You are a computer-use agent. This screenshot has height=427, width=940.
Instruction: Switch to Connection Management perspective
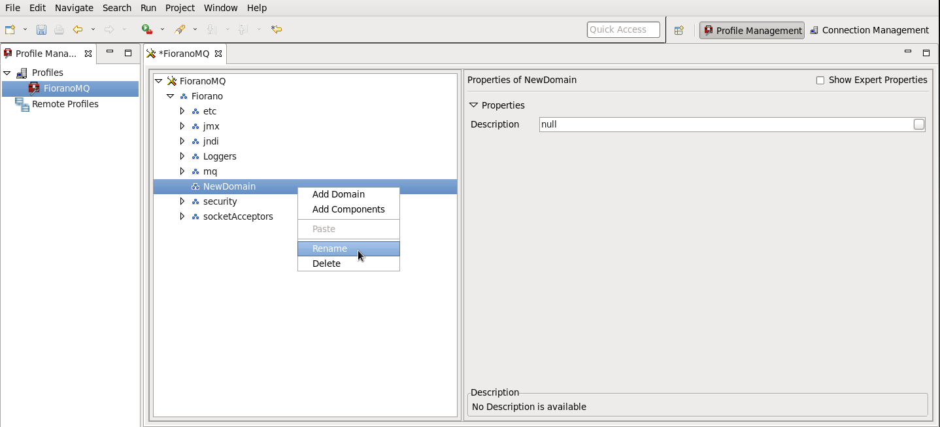(869, 30)
